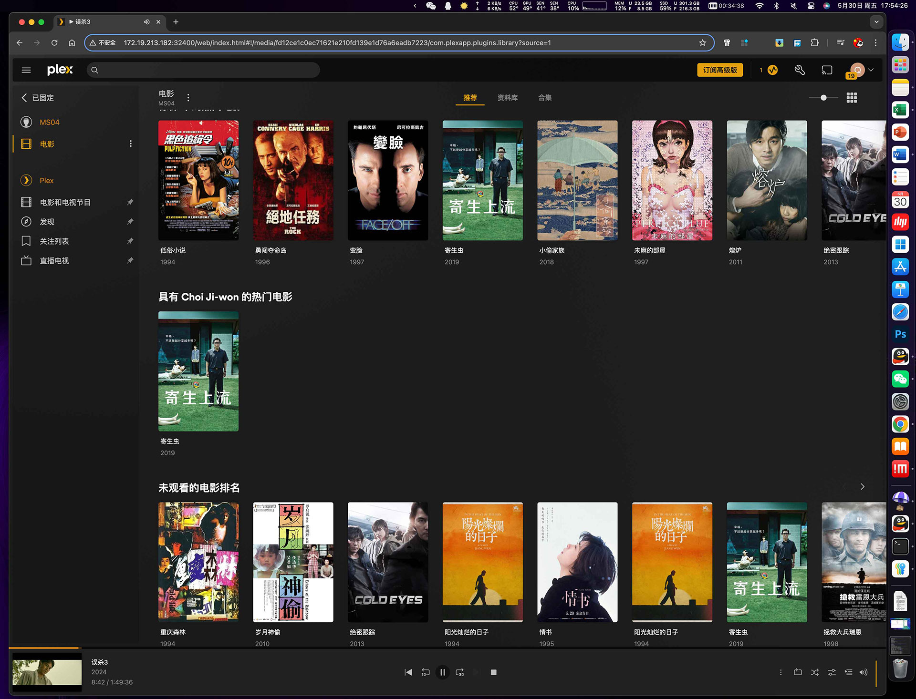This screenshot has width=916, height=699.
Task: Open the activity status indicator
Action: coord(772,70)
